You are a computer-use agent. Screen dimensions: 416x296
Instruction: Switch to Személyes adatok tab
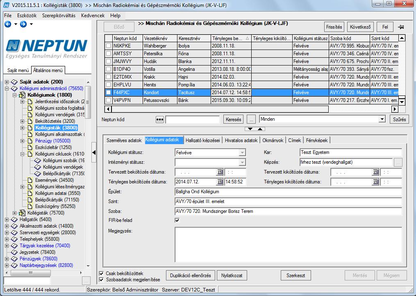[x=124, y=140]
